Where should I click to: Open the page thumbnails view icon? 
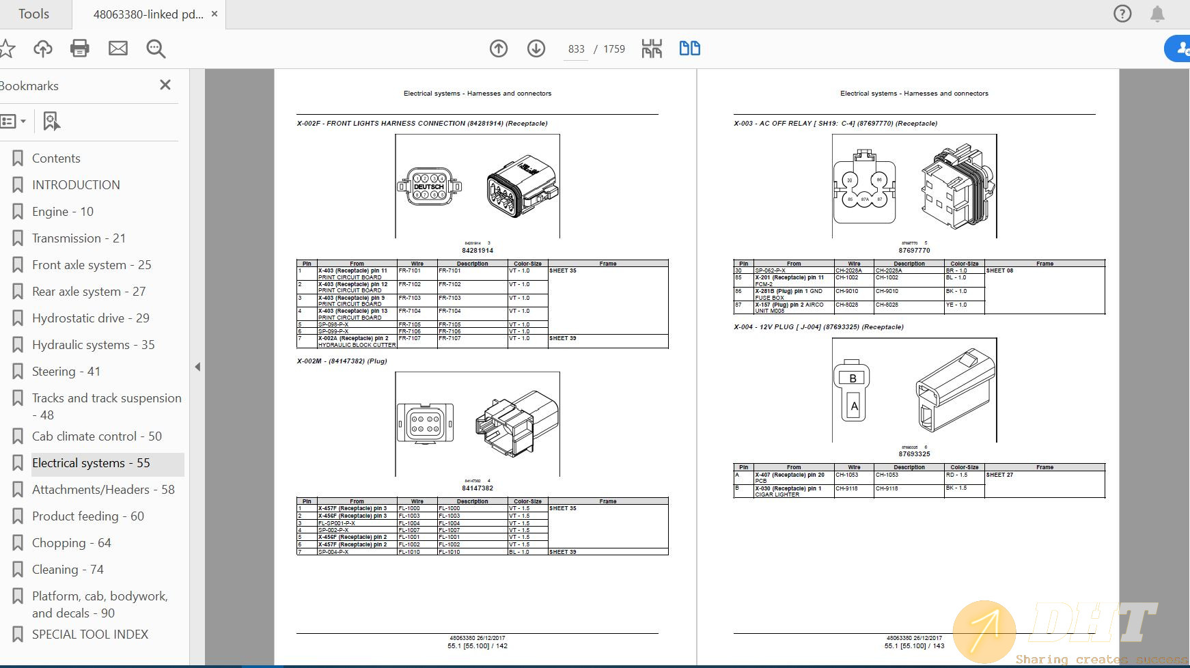[x=652, y=48]
